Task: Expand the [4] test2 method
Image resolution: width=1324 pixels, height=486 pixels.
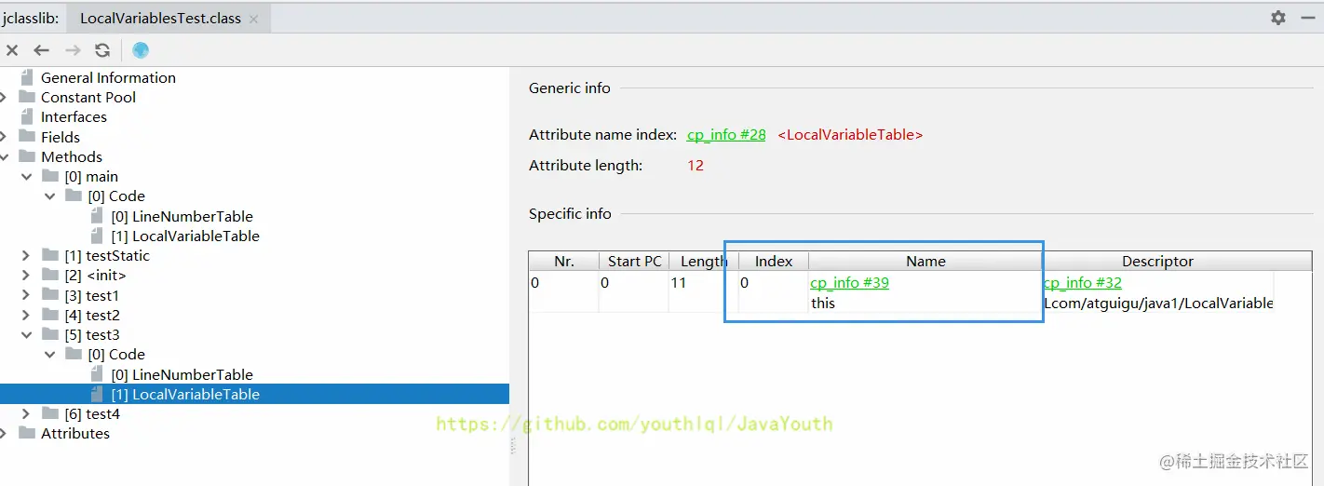Action: pyautogui.click(x=27, y=316)
